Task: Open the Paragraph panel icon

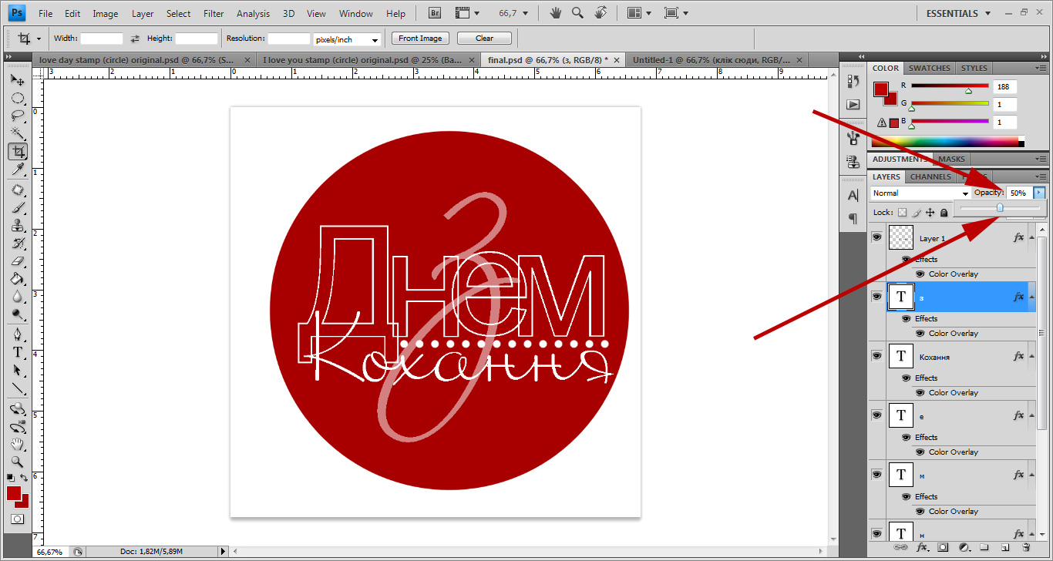Action: 853,219
